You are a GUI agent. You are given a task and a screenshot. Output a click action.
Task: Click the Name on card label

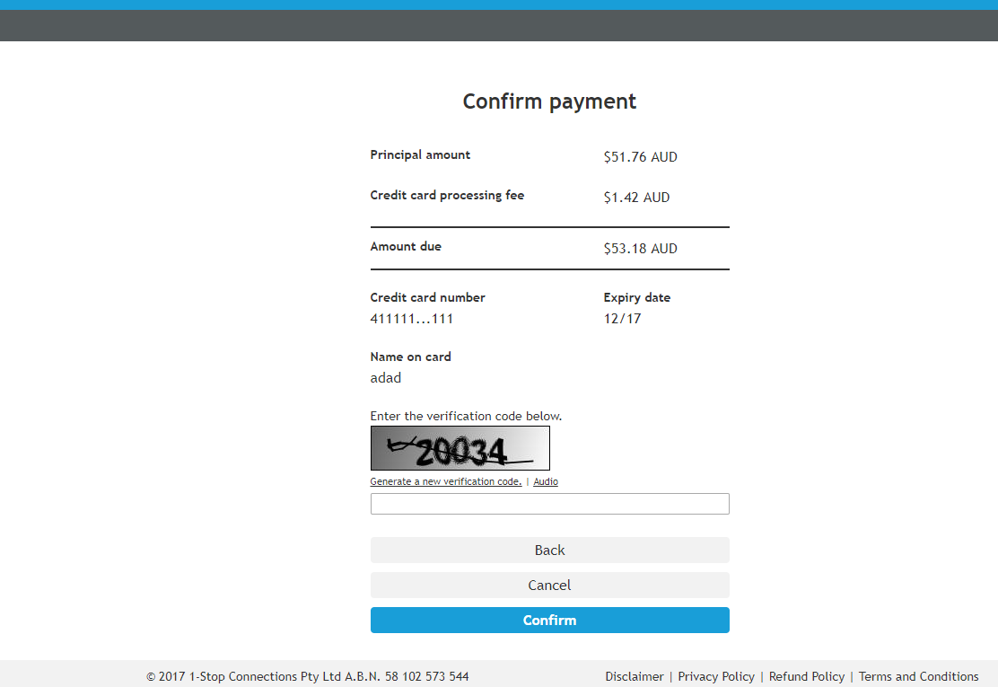click(410, 357)
